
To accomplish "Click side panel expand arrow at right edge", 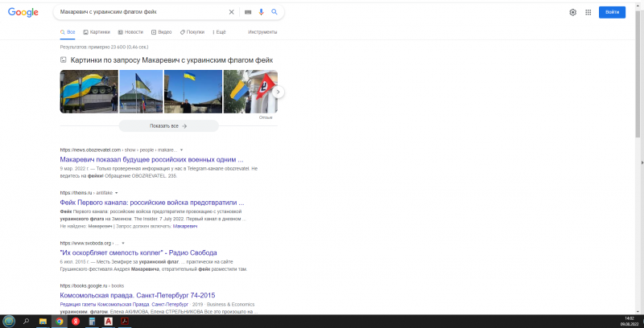I will tap(642, 162).
